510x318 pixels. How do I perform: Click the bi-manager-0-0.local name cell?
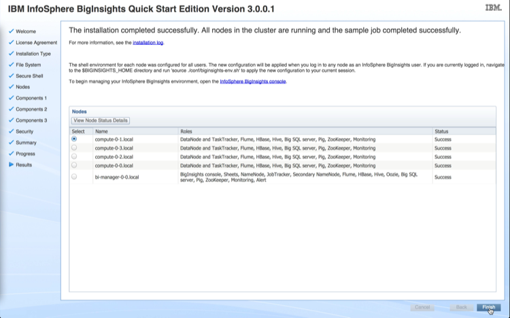(x=117, y=177)
